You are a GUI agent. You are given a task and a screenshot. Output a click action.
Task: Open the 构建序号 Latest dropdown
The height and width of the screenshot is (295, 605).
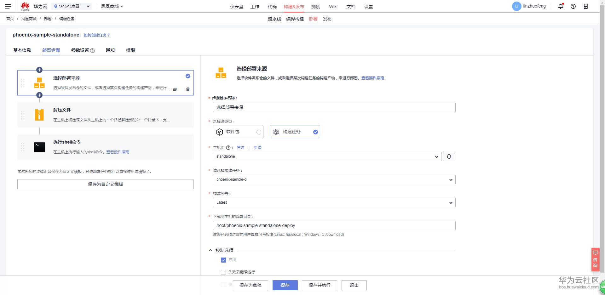334,202
